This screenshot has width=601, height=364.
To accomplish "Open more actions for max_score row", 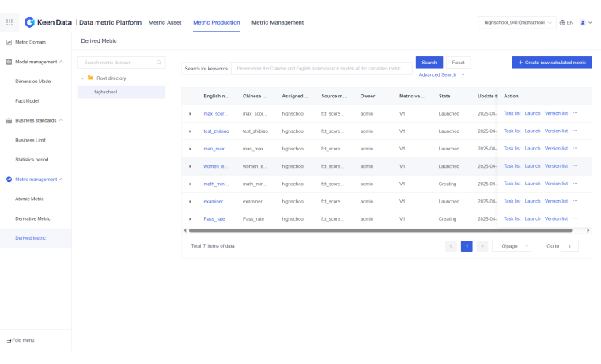I will (x=575, y=113).
